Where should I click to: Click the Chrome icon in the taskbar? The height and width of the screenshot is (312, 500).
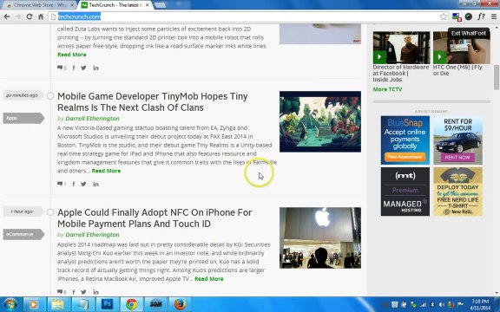coord(131,304)
